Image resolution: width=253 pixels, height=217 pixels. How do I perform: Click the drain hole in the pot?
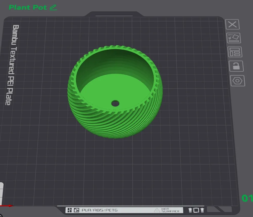(115, 103)
